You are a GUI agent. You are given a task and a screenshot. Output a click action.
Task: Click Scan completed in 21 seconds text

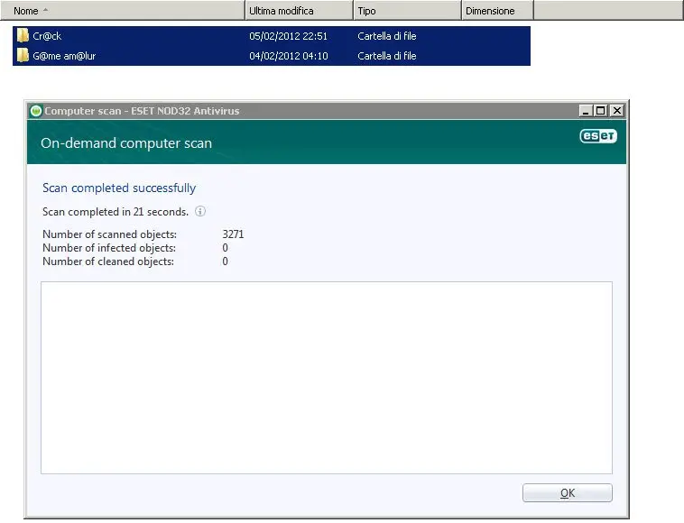(x=116, y=212)
